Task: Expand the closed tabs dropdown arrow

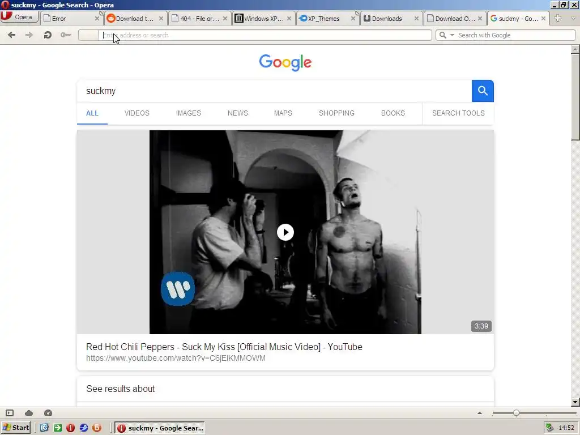Action: coord(573,18)
